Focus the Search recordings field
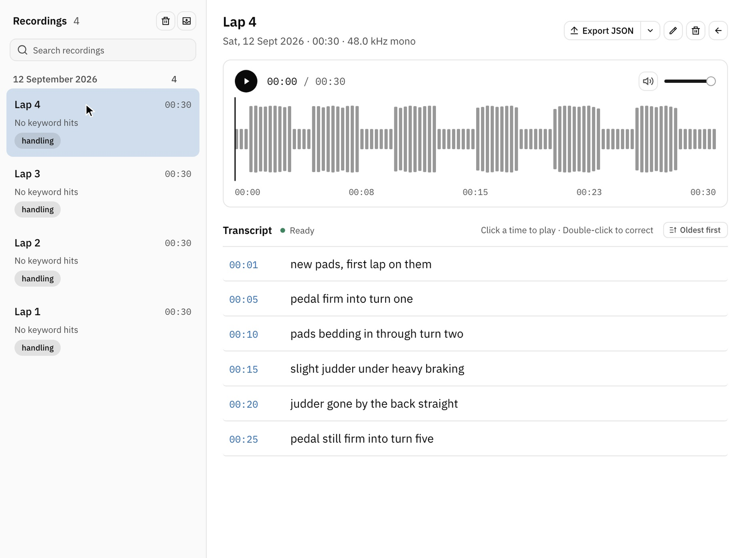744x558 pixels. point(103,50)
